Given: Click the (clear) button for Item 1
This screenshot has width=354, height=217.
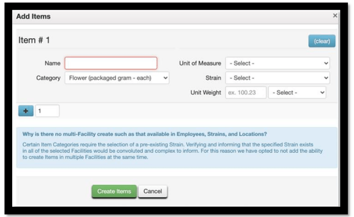Looking at the screenshot, I should (x=322, y=41).
